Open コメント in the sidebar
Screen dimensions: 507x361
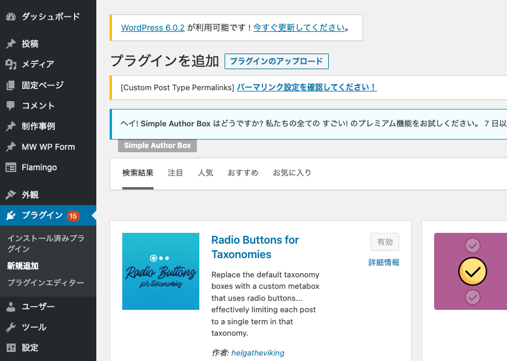point(38,106)
